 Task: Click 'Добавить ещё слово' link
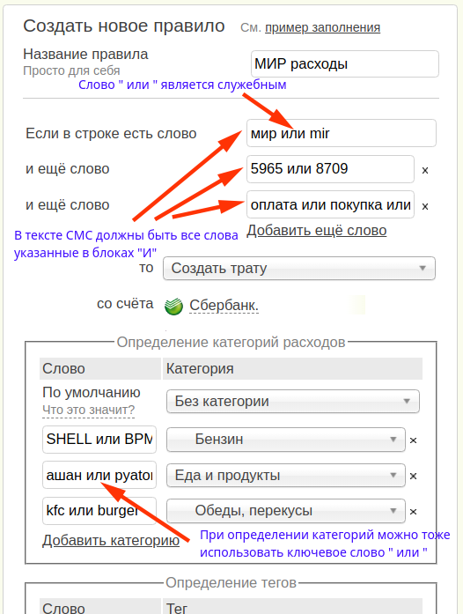coord(317,231)
